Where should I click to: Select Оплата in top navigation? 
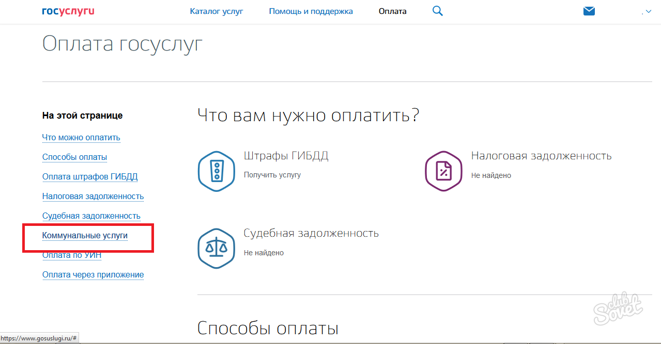click(x=392, y=11)
